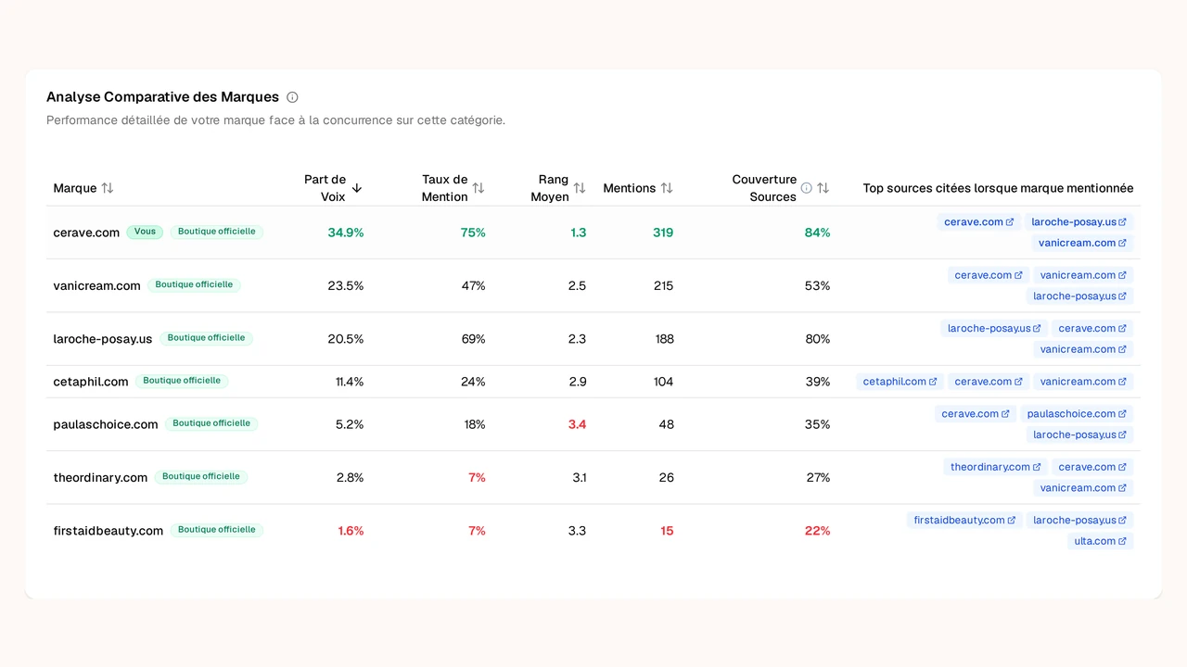Open vanicream.com source link in cerave.com row

click(x=1082, y=243)
